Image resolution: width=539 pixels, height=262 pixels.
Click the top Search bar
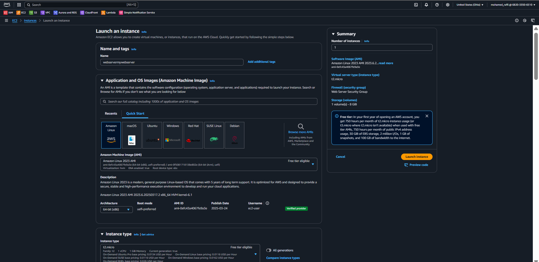(x=81, y=5)
